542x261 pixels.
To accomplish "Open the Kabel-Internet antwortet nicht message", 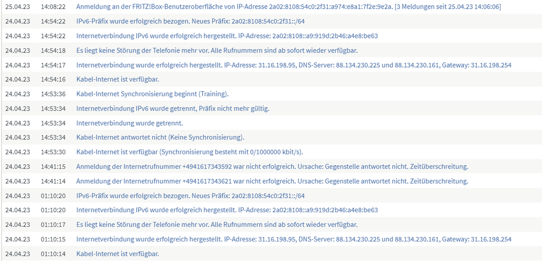I will click(161, 138).
